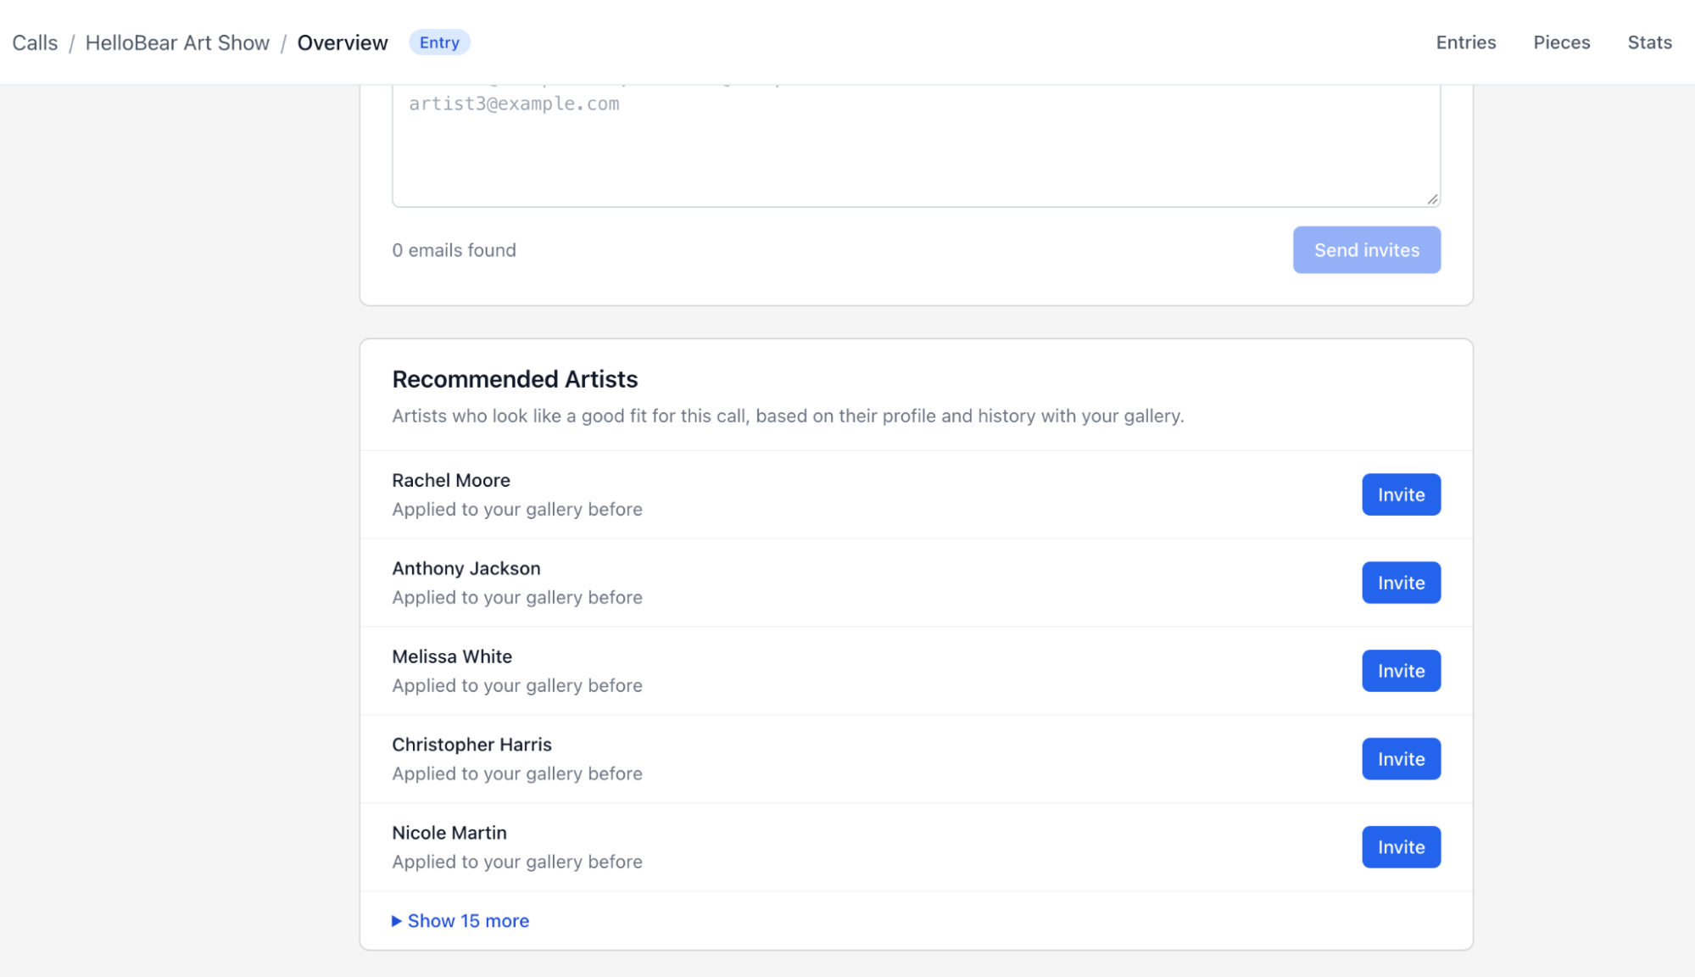The height and width of the screenshot is (977, 1695).
Task: Select the Anthony Jackson name
Action: 466,568
